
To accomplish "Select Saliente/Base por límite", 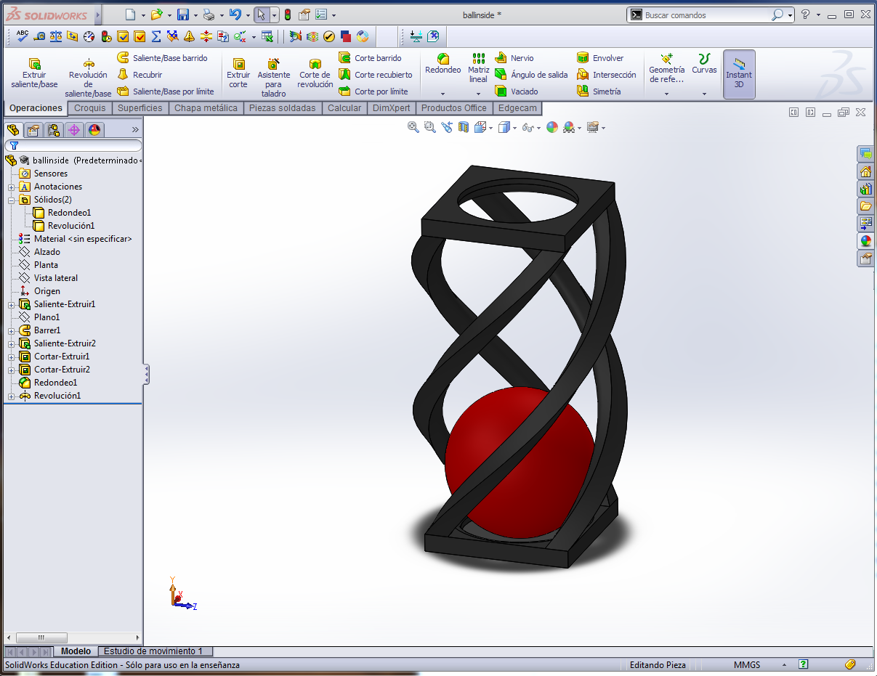I will point(166,91).
